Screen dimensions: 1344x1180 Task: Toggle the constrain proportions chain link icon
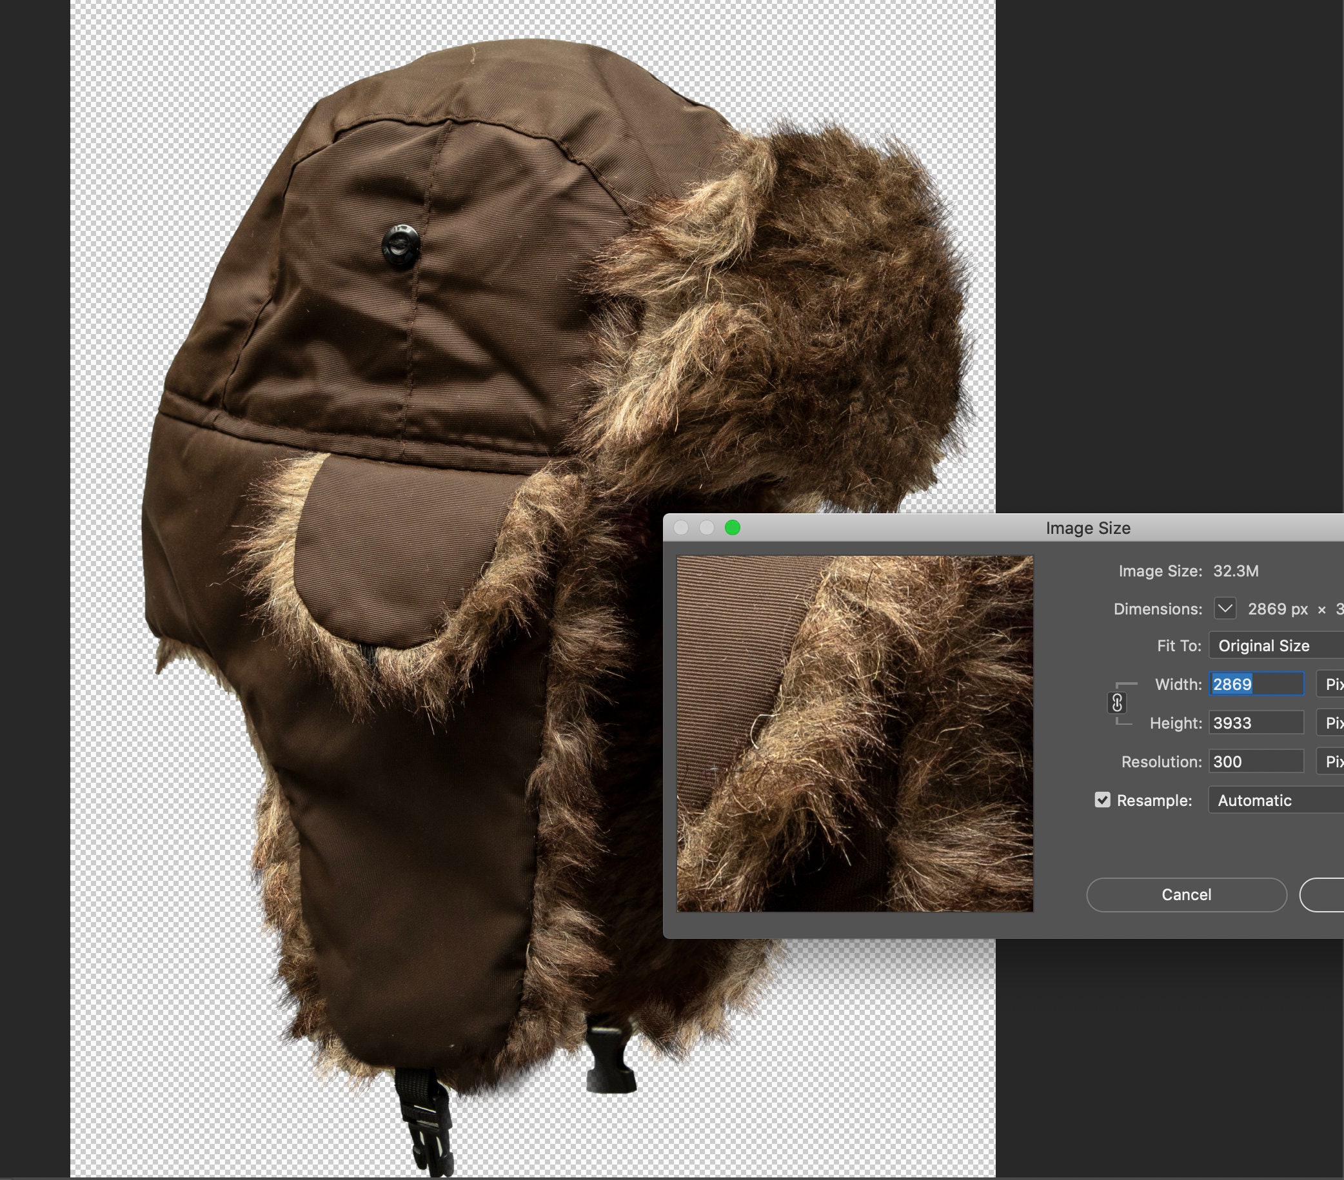click(x=1116, y=703)
